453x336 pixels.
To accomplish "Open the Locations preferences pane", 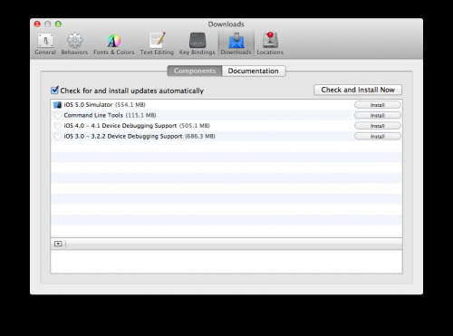I will coord(270,44).
